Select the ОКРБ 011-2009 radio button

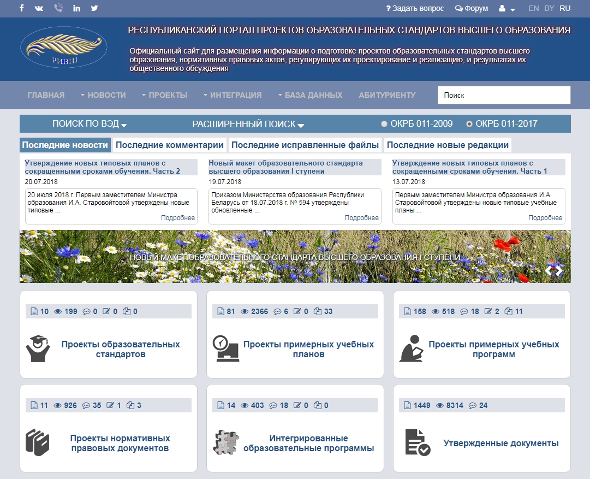click(x=384, y=124)
